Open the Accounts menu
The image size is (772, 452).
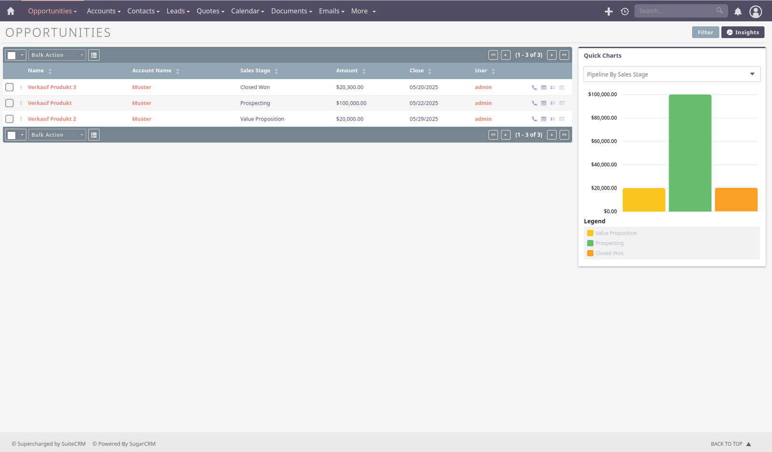pyautogui.click(x=103, y=11)
